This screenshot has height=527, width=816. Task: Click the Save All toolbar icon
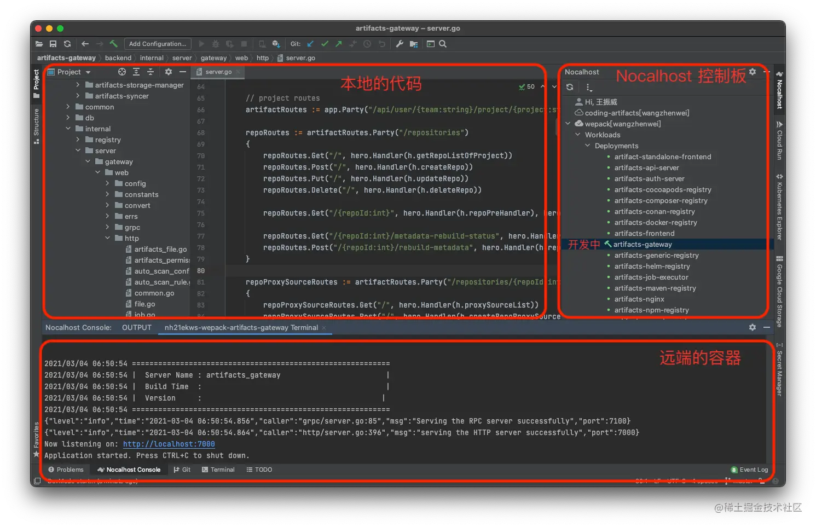[53, 44]
